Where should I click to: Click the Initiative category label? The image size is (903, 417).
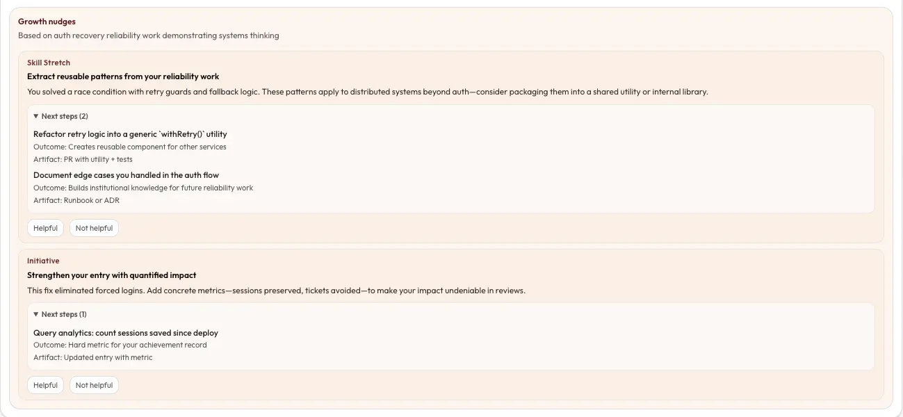tap(43, 261)
